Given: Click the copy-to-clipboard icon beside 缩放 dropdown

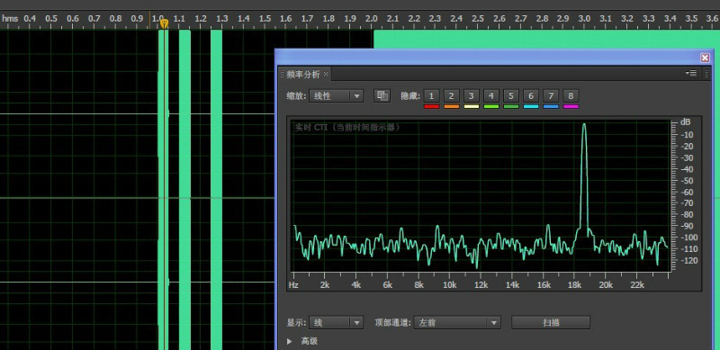Looking at the screenshot, I should [382, 95].
